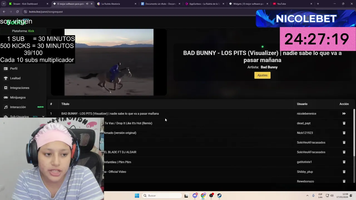
Task: Go back in browser history
Action: tap(4, 12)
